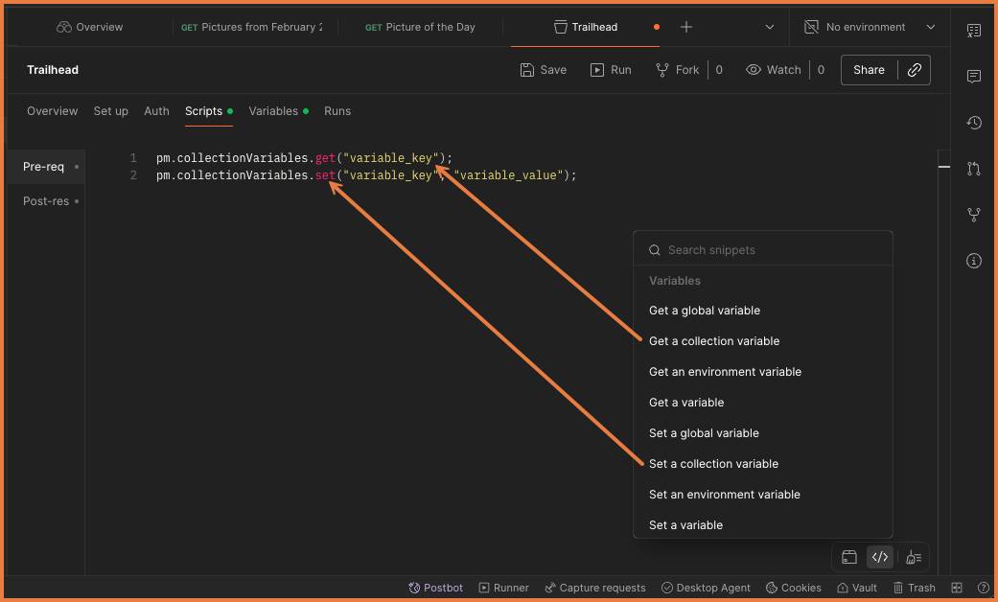The image size is (998, 602).
Task: Click the copy link icon beside Share
Action: 914,70
